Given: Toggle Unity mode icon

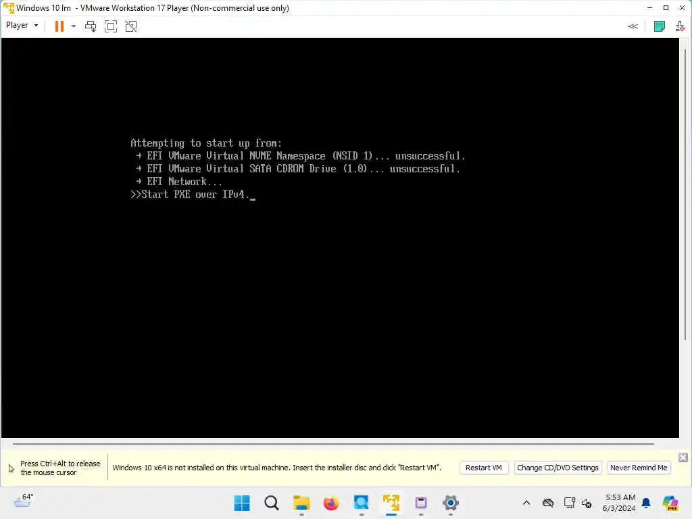Looking at the screenshot, I should click(x=131, y=26).
